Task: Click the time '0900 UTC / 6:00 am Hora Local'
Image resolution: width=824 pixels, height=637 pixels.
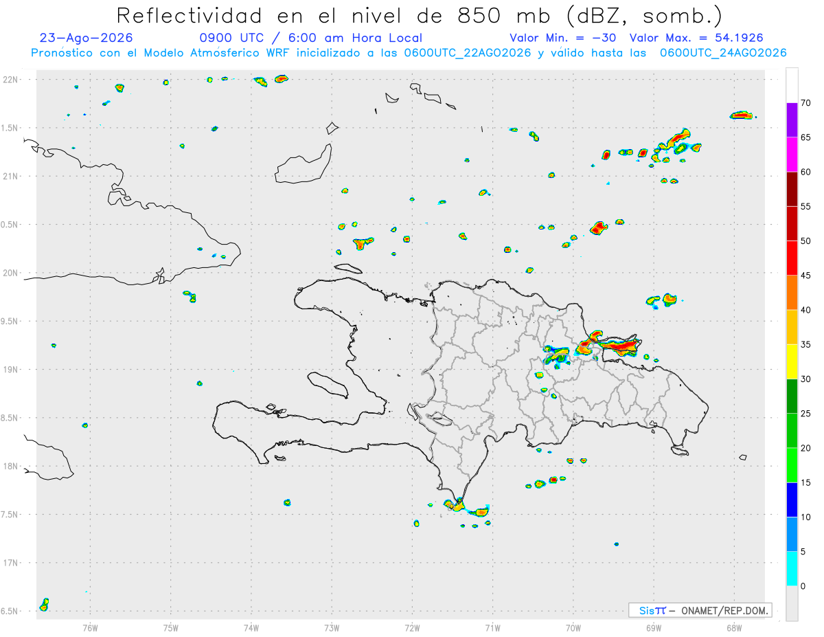Action: tap(310, 38)
